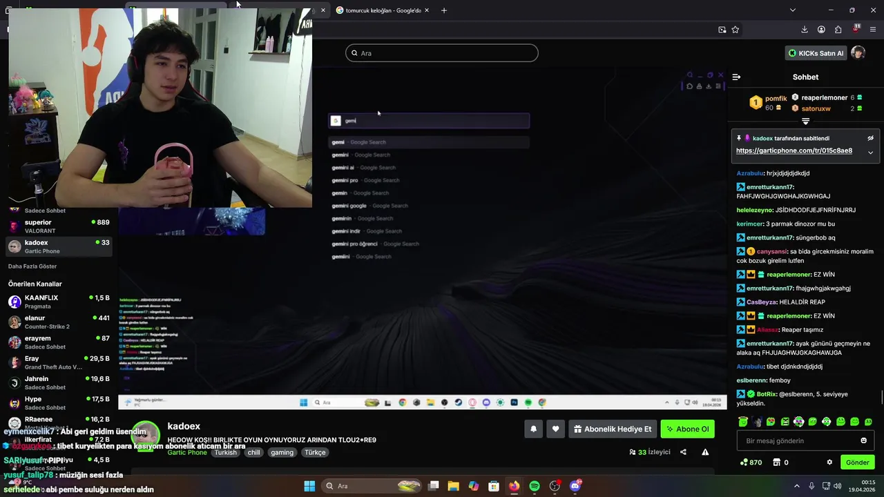The height and width of the screenshot is (497, 884).
Task: Click the report warning triangle icon
Action: [x=705, y=452]
